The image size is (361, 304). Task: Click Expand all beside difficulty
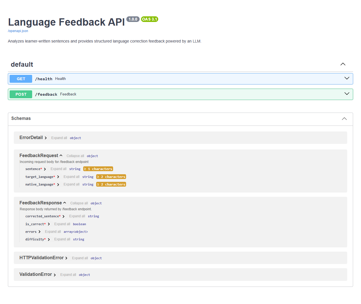(x=62, y=239)
